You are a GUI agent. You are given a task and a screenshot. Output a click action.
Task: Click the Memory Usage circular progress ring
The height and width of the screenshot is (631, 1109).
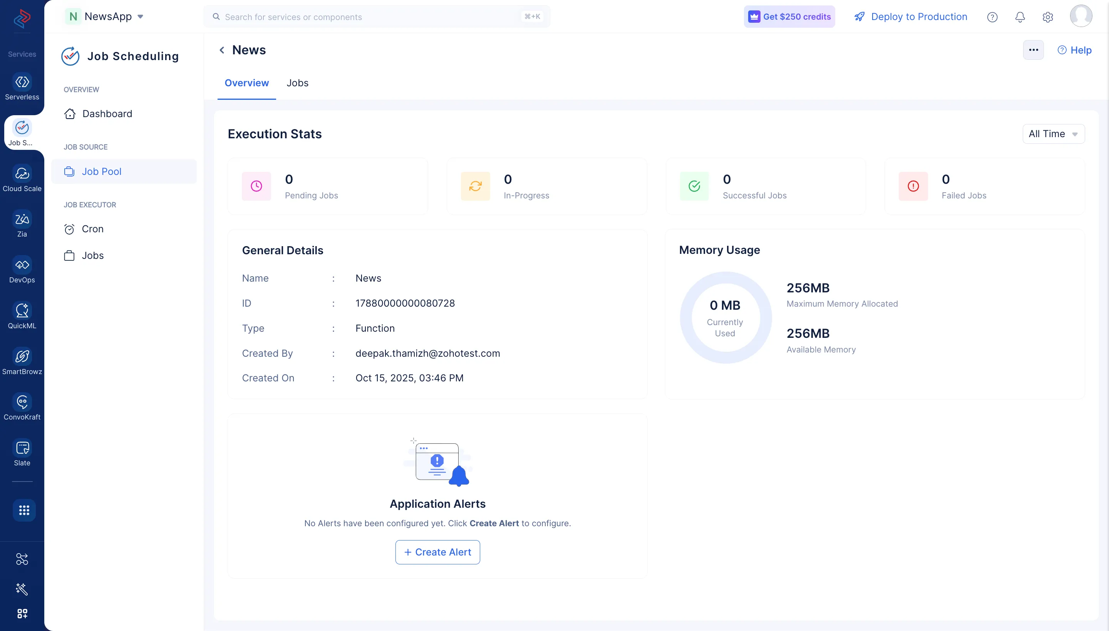725,317
